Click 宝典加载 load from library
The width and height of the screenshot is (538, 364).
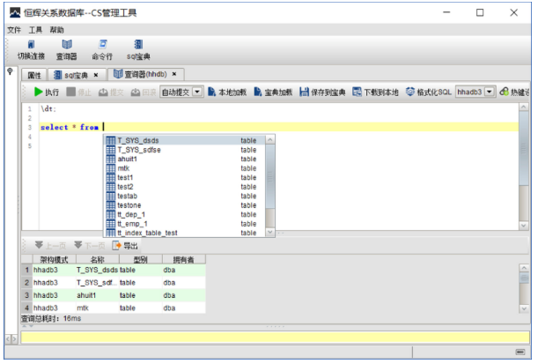click(x=273, y=92)
